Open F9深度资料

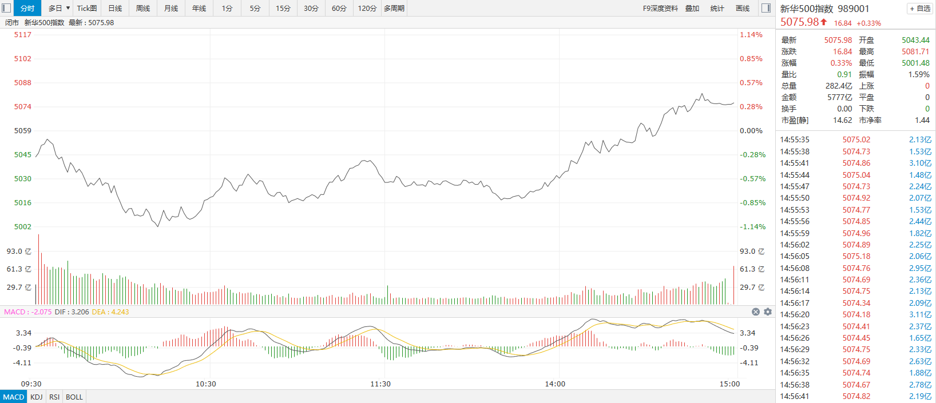(660, 8)
